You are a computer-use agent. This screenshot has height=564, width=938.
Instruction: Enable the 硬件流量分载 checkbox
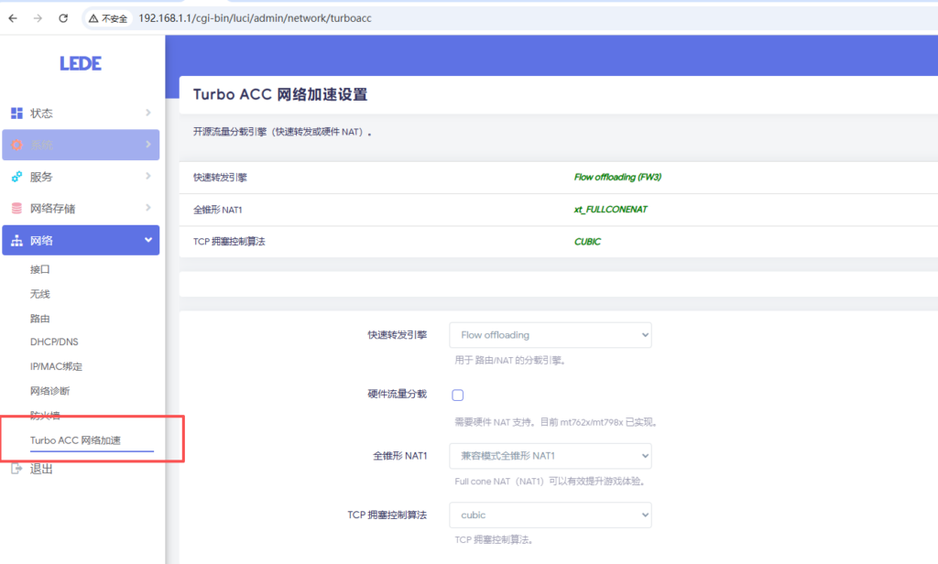[x=458, y=395]
